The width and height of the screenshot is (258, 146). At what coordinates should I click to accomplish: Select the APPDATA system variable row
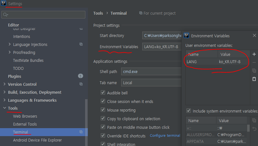[216, 141]
